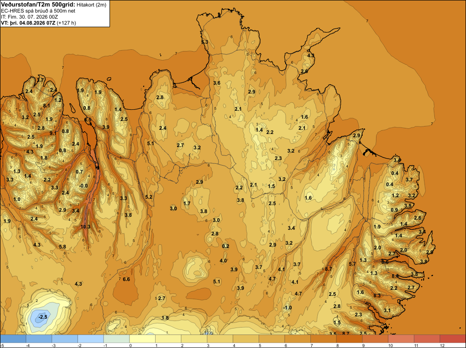Click the 11 to 12 red legend swatch

point(427,338)
